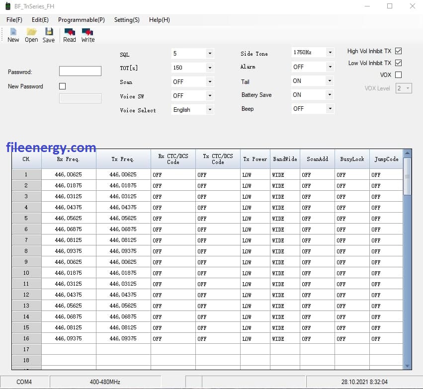423x389 pixels.
Task: Open the SQL dropdown showing 5
Action: click(x=193, y=53)
